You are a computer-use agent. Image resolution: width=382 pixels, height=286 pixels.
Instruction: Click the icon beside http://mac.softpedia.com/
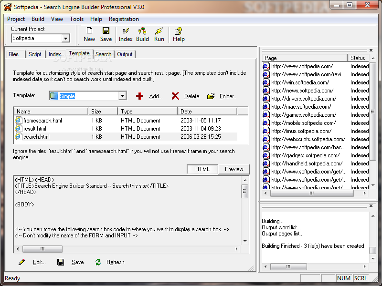tap(266, 106)
